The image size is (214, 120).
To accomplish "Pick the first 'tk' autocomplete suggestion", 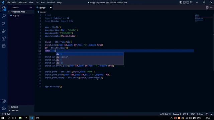I will (x=90, y=54).
